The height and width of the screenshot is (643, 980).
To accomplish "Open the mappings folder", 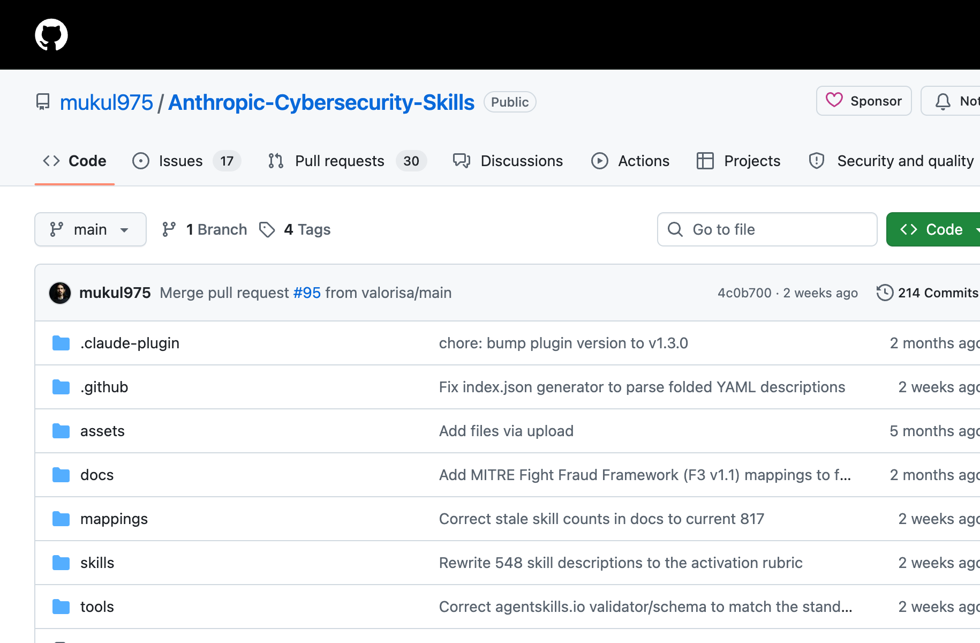I will (114, 519).
